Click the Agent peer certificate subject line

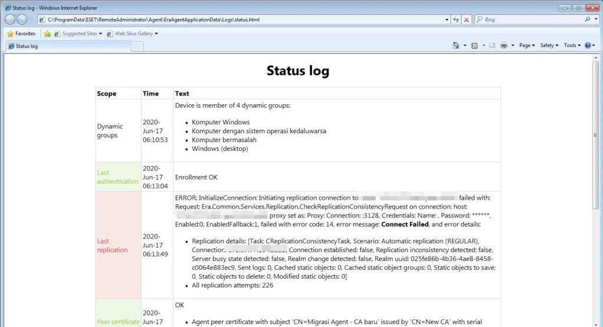pyautogui.click(x=337, y=322)
